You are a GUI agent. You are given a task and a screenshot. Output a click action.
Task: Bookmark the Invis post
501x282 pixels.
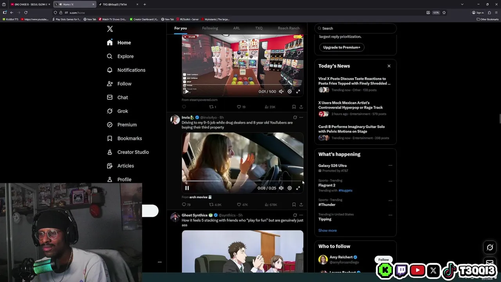294,204
